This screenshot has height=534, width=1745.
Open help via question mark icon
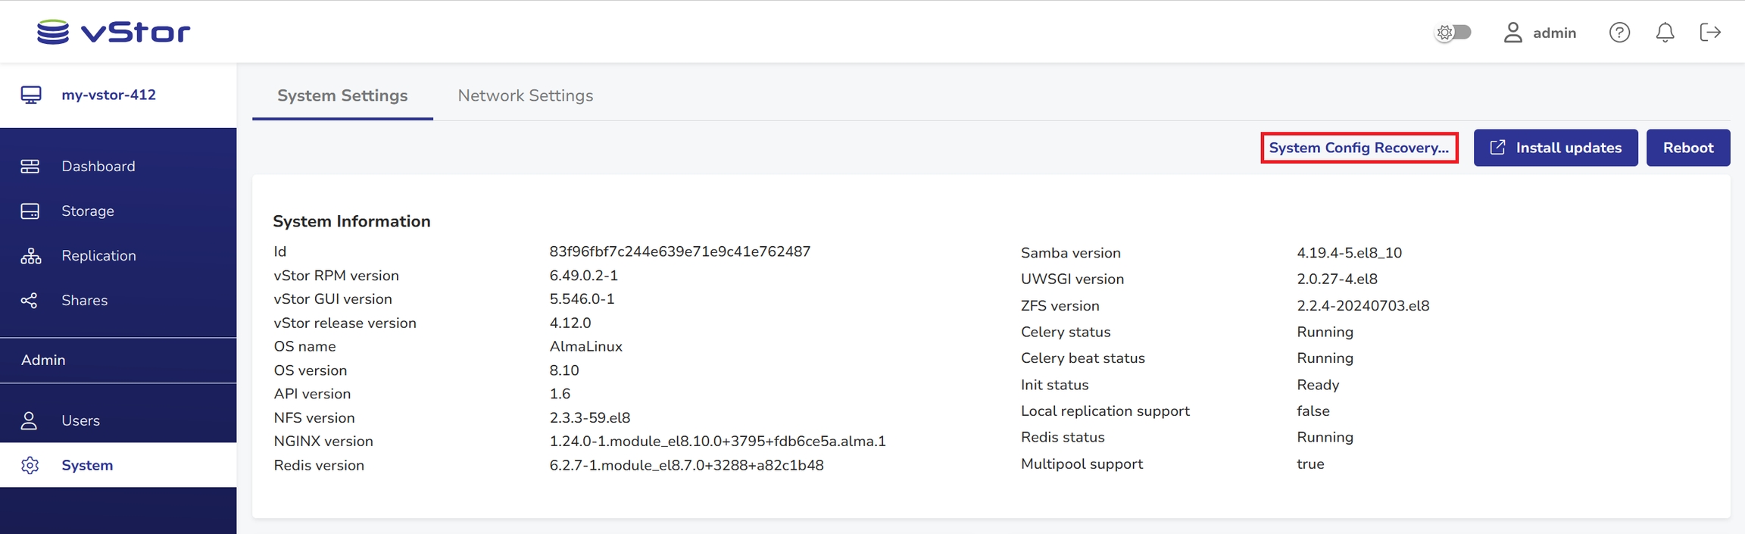click(1619, 33)
